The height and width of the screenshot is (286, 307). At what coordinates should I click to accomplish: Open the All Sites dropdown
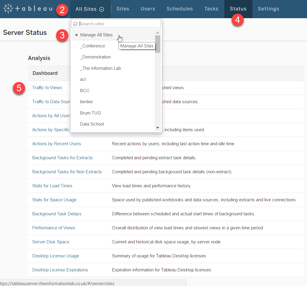(x=90, y=9)
